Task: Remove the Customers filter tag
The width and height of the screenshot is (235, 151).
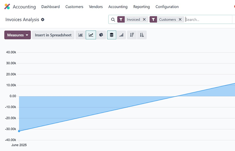Action: 180,20
